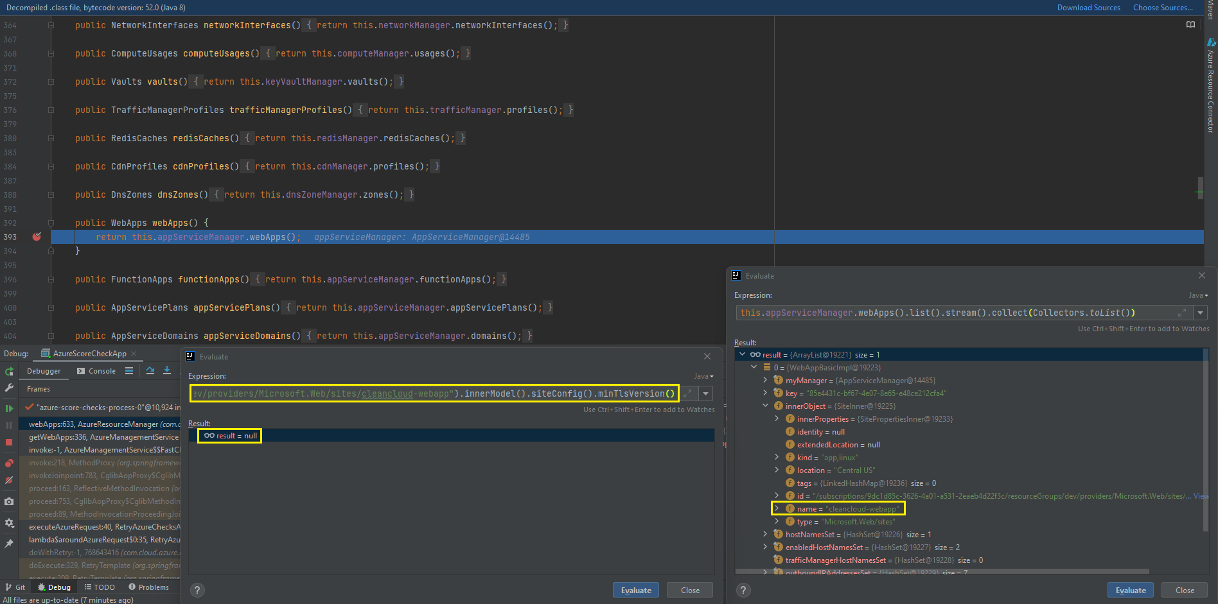Click vertical scrollbar in right Result tree
The width and height of the screenshot is (1218, 604).
tap(1206, 440)
